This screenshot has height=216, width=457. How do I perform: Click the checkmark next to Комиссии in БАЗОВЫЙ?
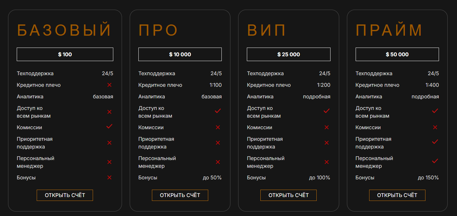(109, 126)
